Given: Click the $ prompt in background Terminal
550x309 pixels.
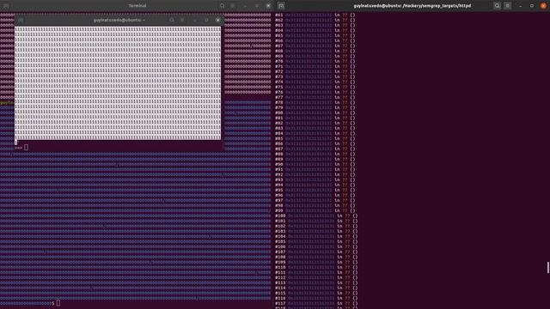Looking at the screenshot, I should pyautogui.click(x=53, y=303).
